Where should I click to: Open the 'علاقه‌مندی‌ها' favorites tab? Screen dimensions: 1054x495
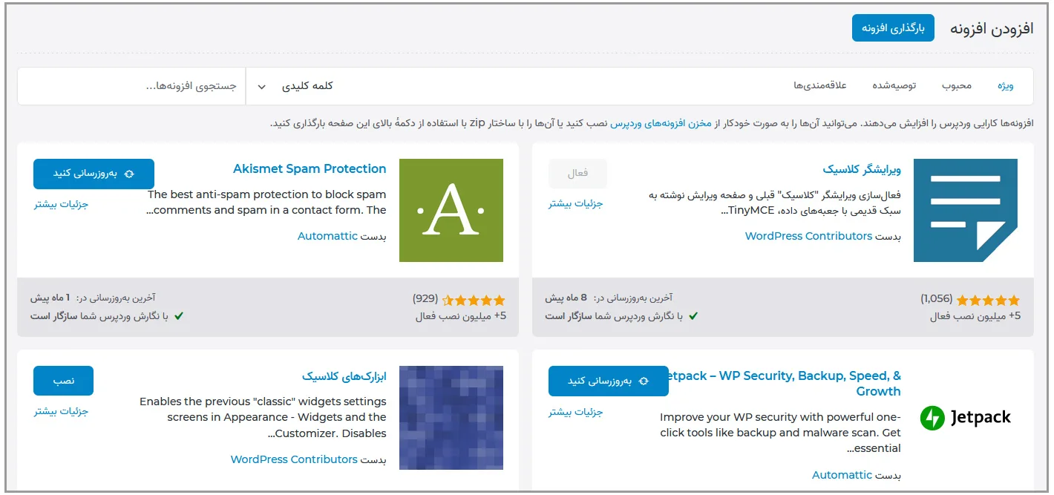click(x=820, y=85)
